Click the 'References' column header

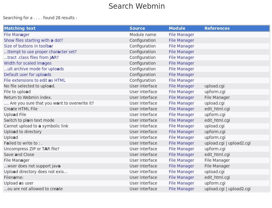click(x=217, y=28)
